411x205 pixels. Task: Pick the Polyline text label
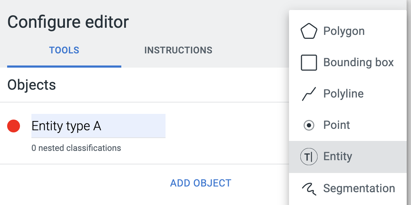pos(343,94)
